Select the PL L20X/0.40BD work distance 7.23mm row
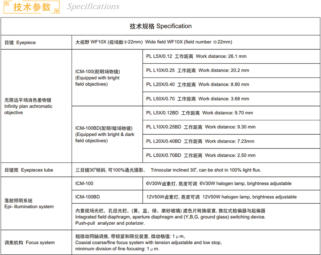321x255 pixels. [200, 141]
